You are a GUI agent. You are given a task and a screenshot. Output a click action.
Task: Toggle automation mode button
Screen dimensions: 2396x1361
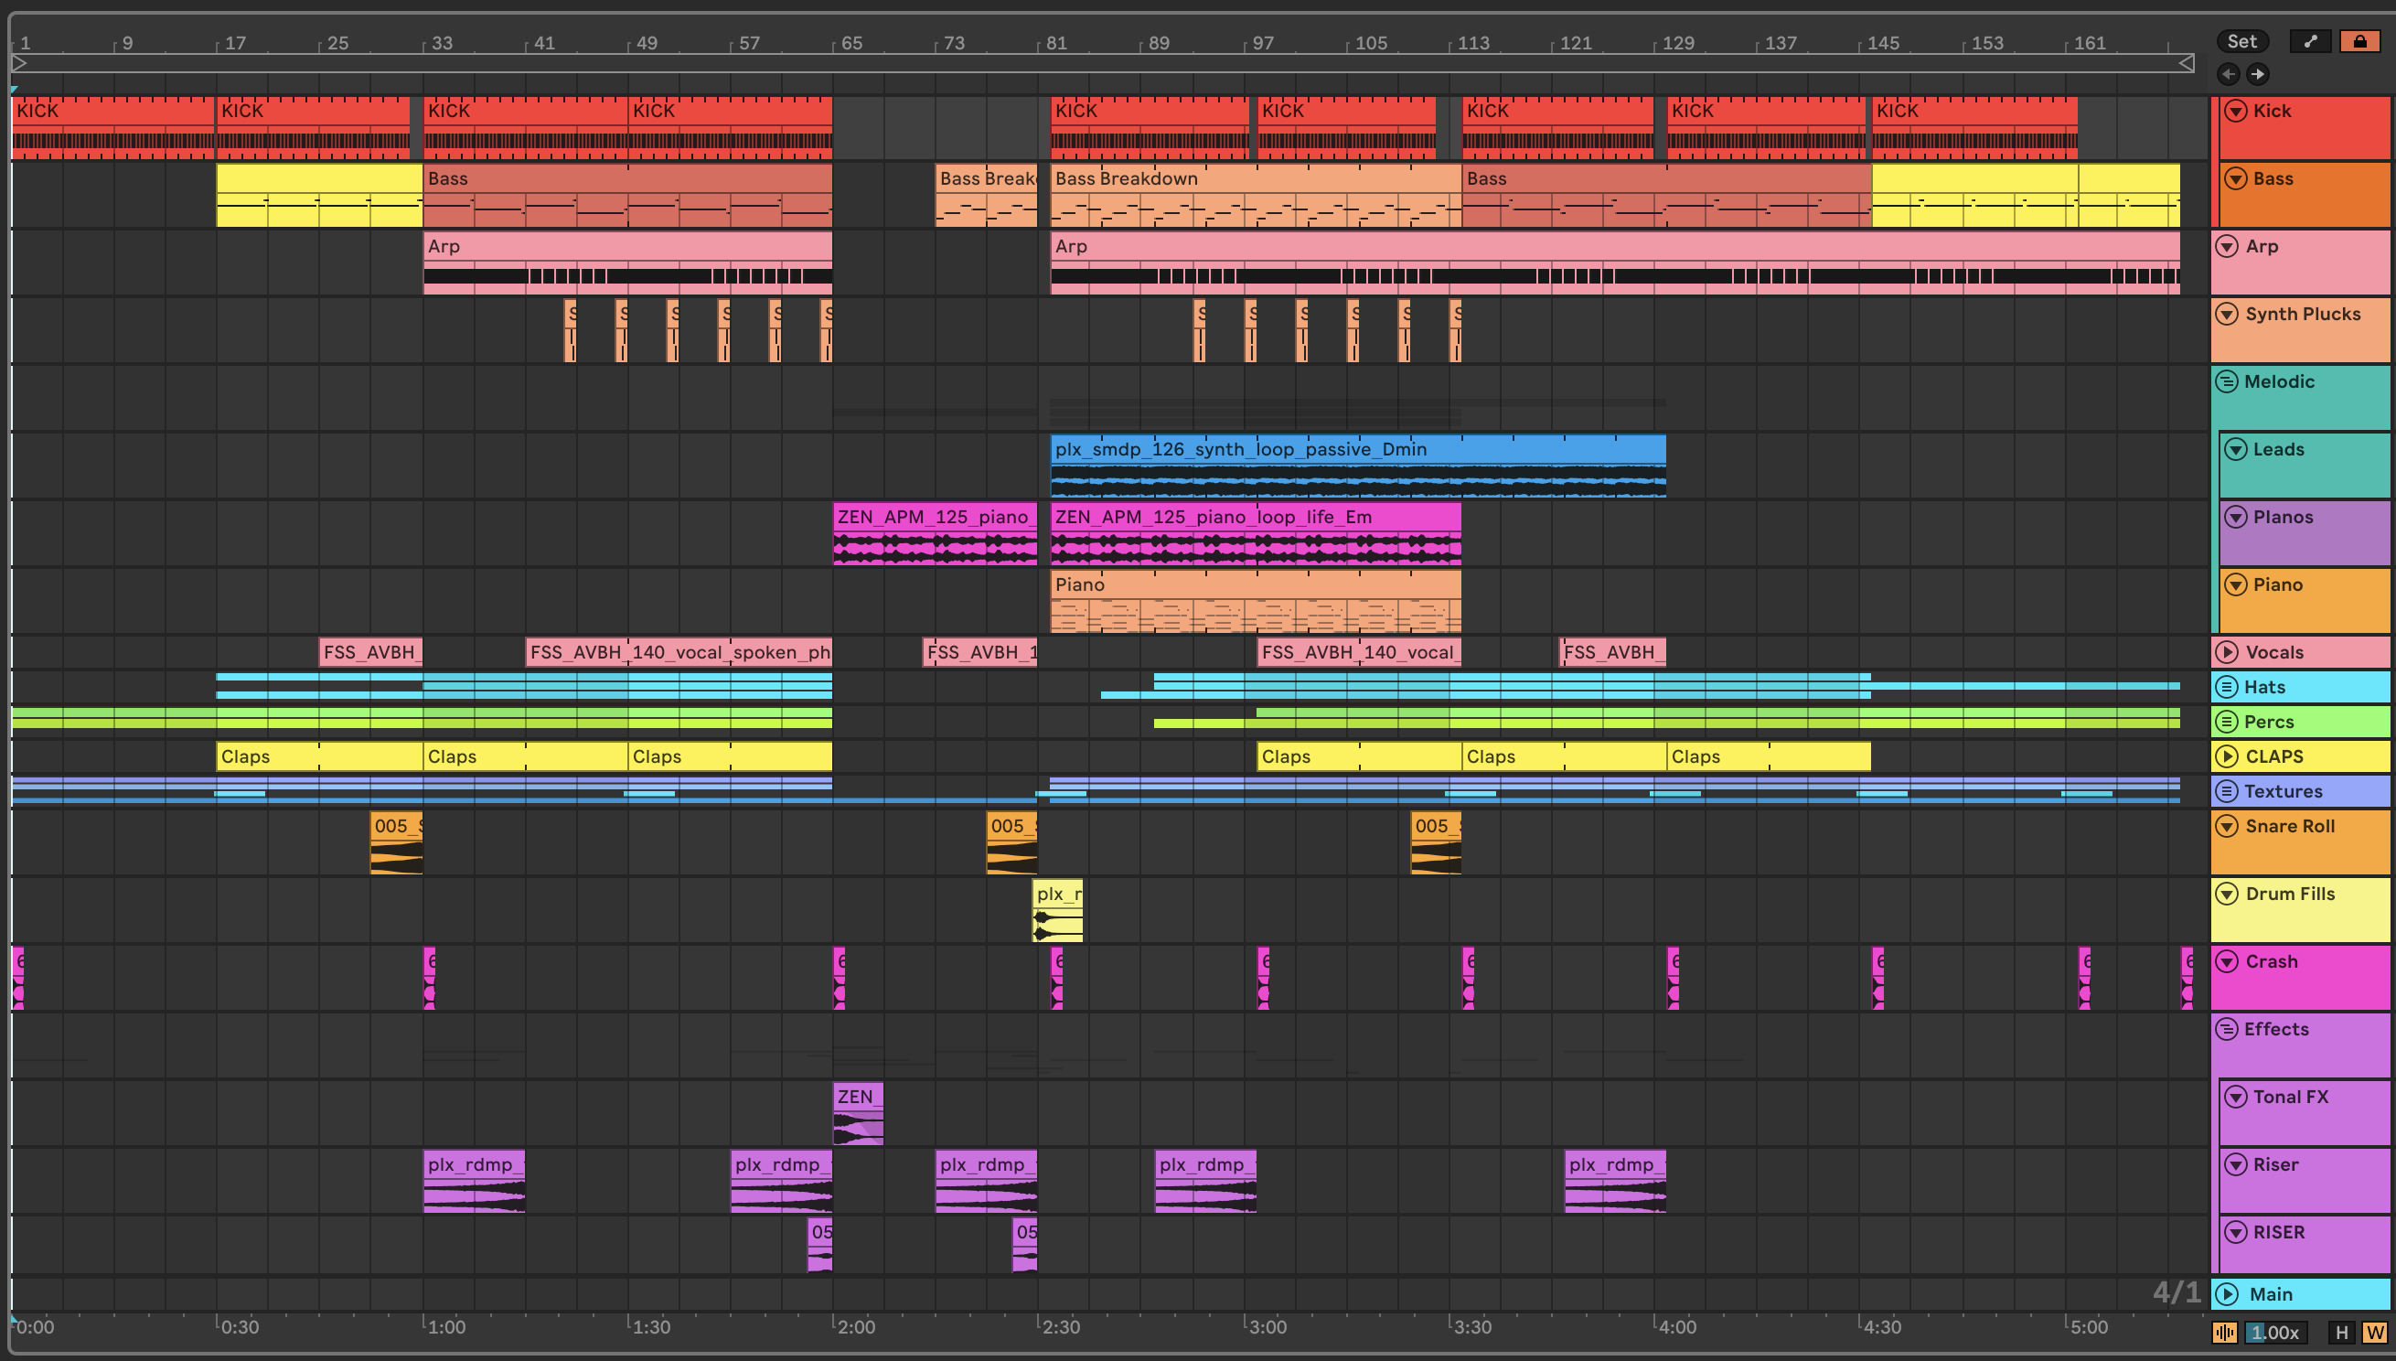(2310, 41)
